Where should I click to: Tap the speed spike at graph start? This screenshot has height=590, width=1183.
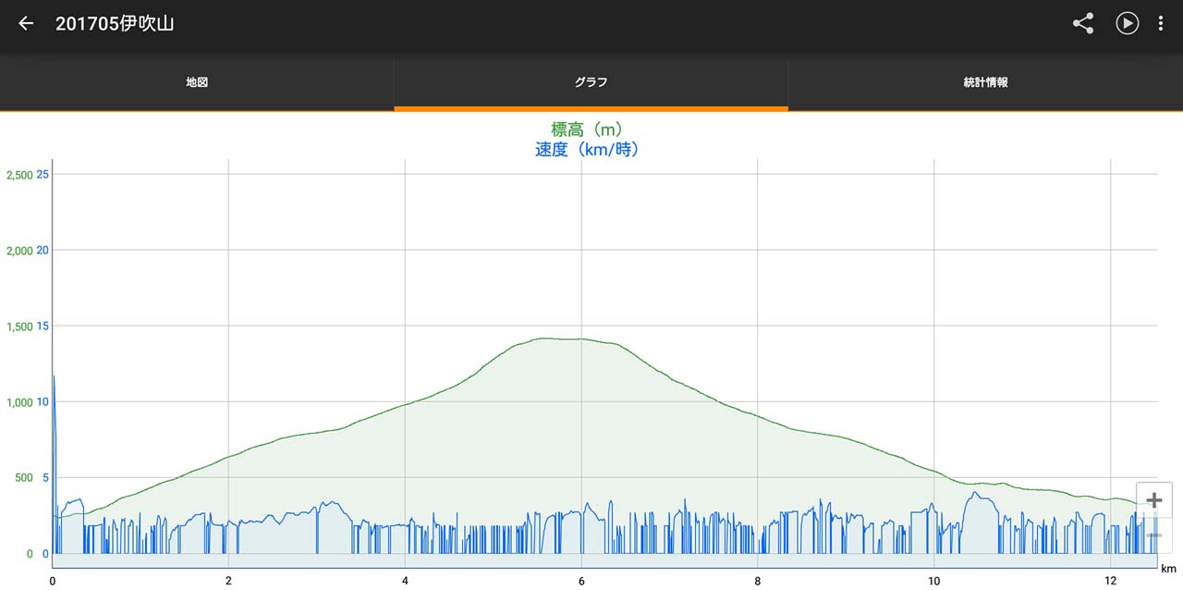pyautogui.click(x=54, y=377)
